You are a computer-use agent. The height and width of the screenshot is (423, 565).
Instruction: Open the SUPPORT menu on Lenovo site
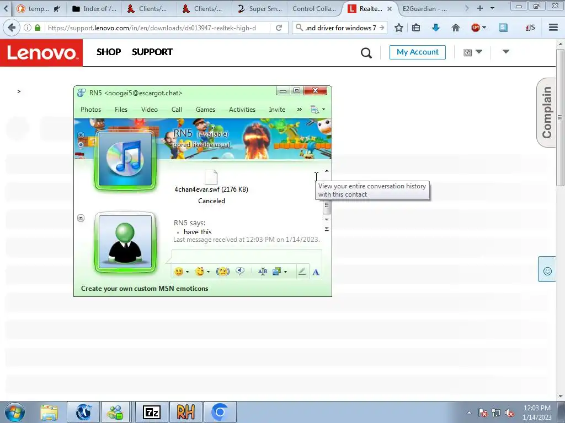click(x=152, y=52)
